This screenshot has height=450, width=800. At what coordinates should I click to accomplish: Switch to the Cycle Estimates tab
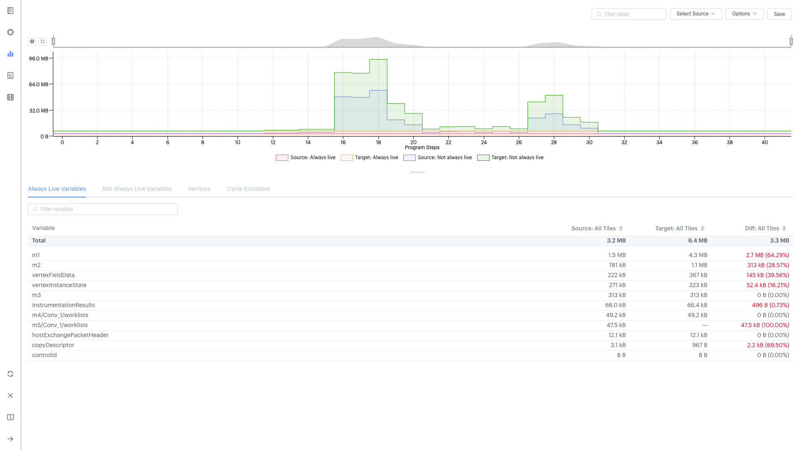248,189
